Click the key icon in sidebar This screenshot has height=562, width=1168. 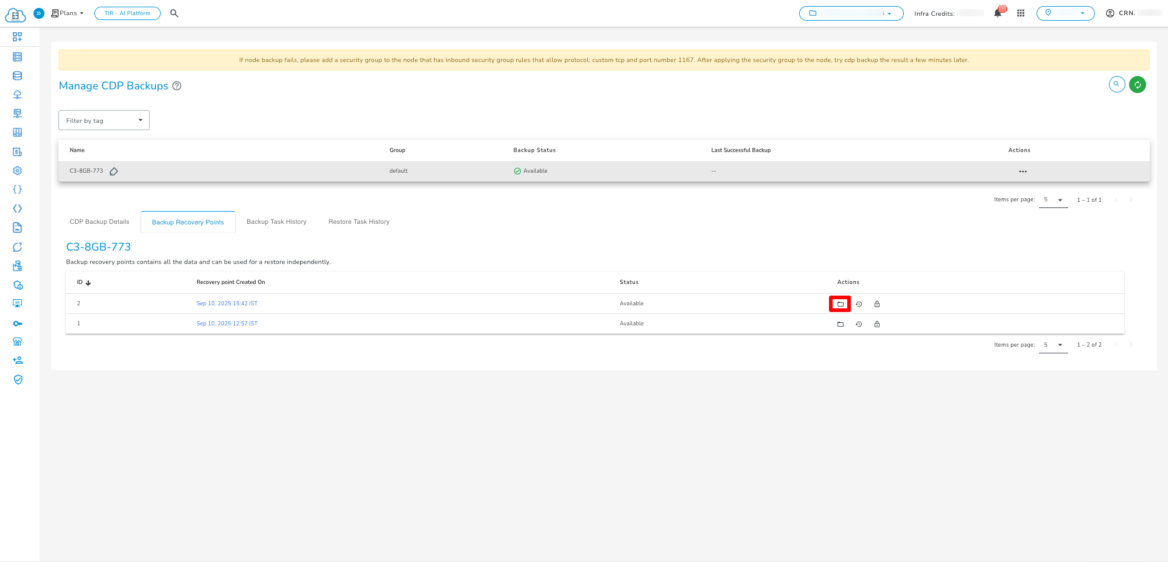pyautogui.click(x=18, y=324)
